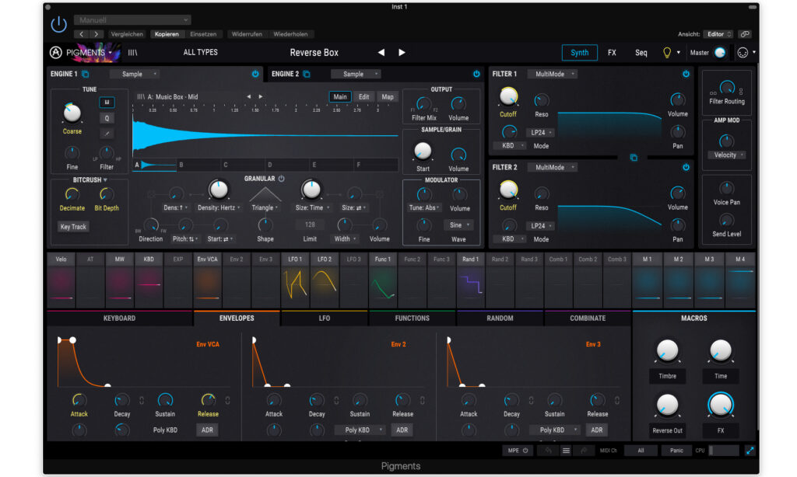Click the Timbre macro knob
This screenshot has height=477, width=797.
coord(667,350)
